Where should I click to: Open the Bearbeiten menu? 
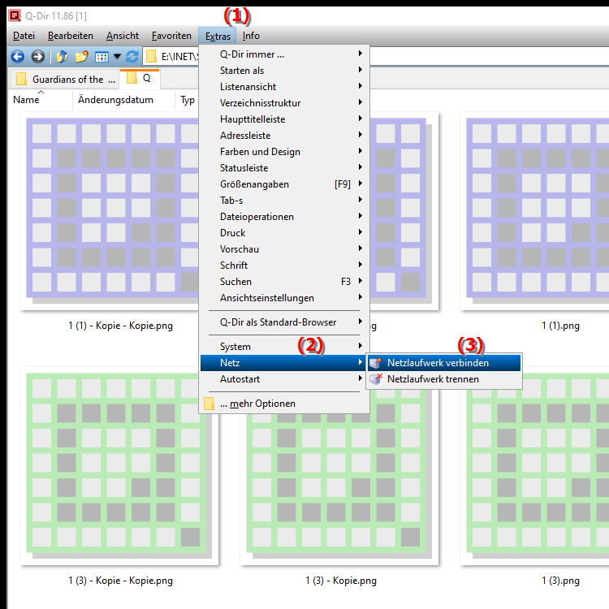[71, 36]
